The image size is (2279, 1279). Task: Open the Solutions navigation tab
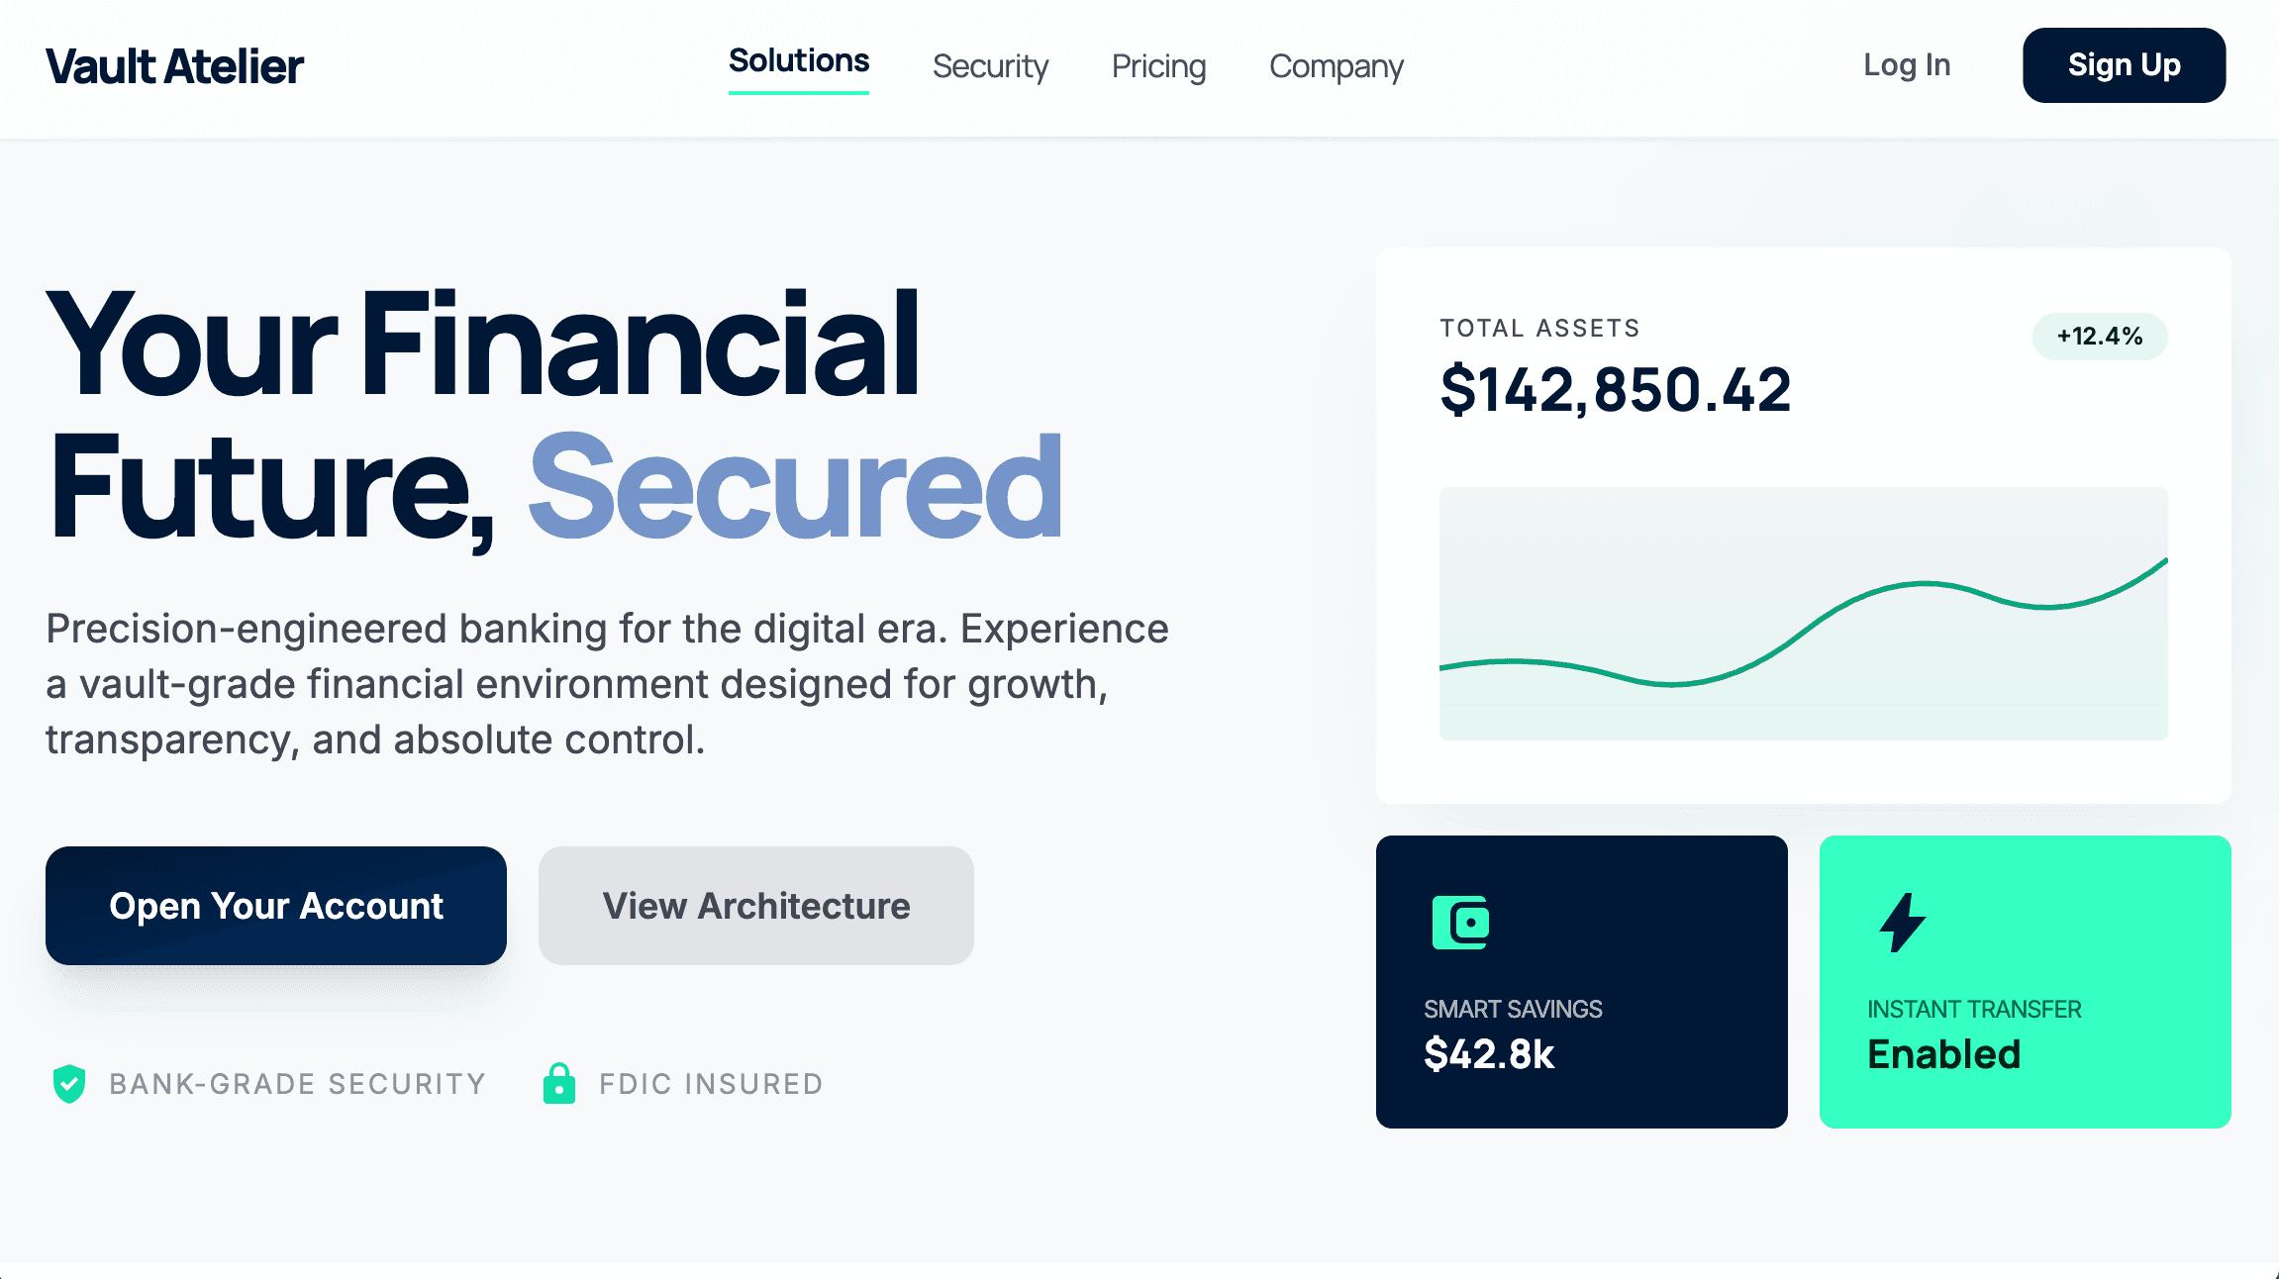(799, 61)
